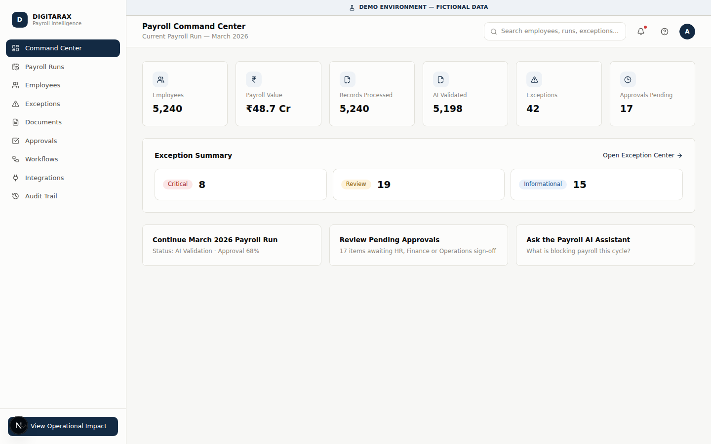Click the Exceptions count 42

tap(533, 109)
